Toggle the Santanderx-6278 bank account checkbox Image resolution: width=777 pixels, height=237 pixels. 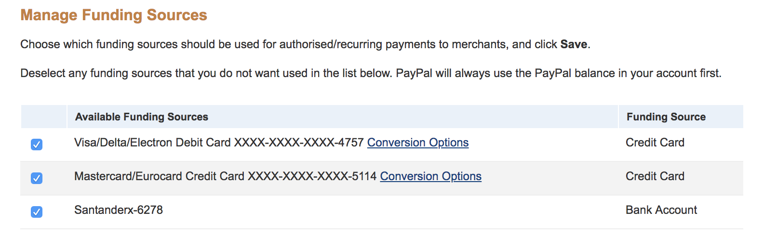pyautogui.click(x=37, y=212)
